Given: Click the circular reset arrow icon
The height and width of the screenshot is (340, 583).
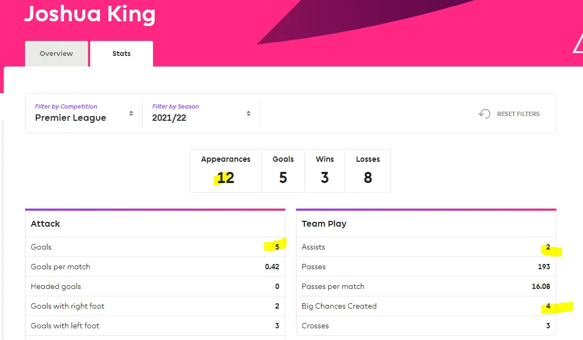Looking at the screenshot, I should click(484, 114).
